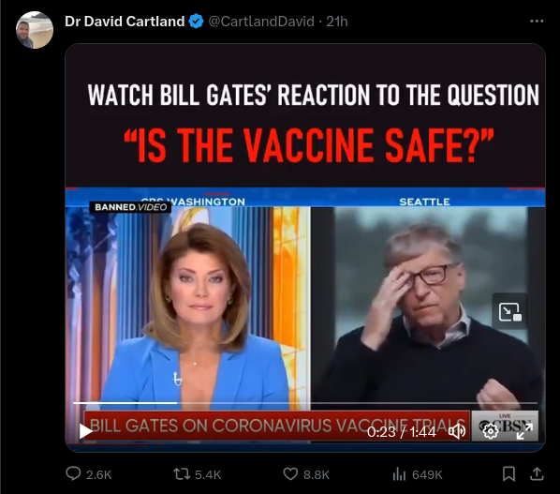Open the reply comments icon
Image resolution: width=560 pixels, height=494 pixels.
click(x=73, y=474)
